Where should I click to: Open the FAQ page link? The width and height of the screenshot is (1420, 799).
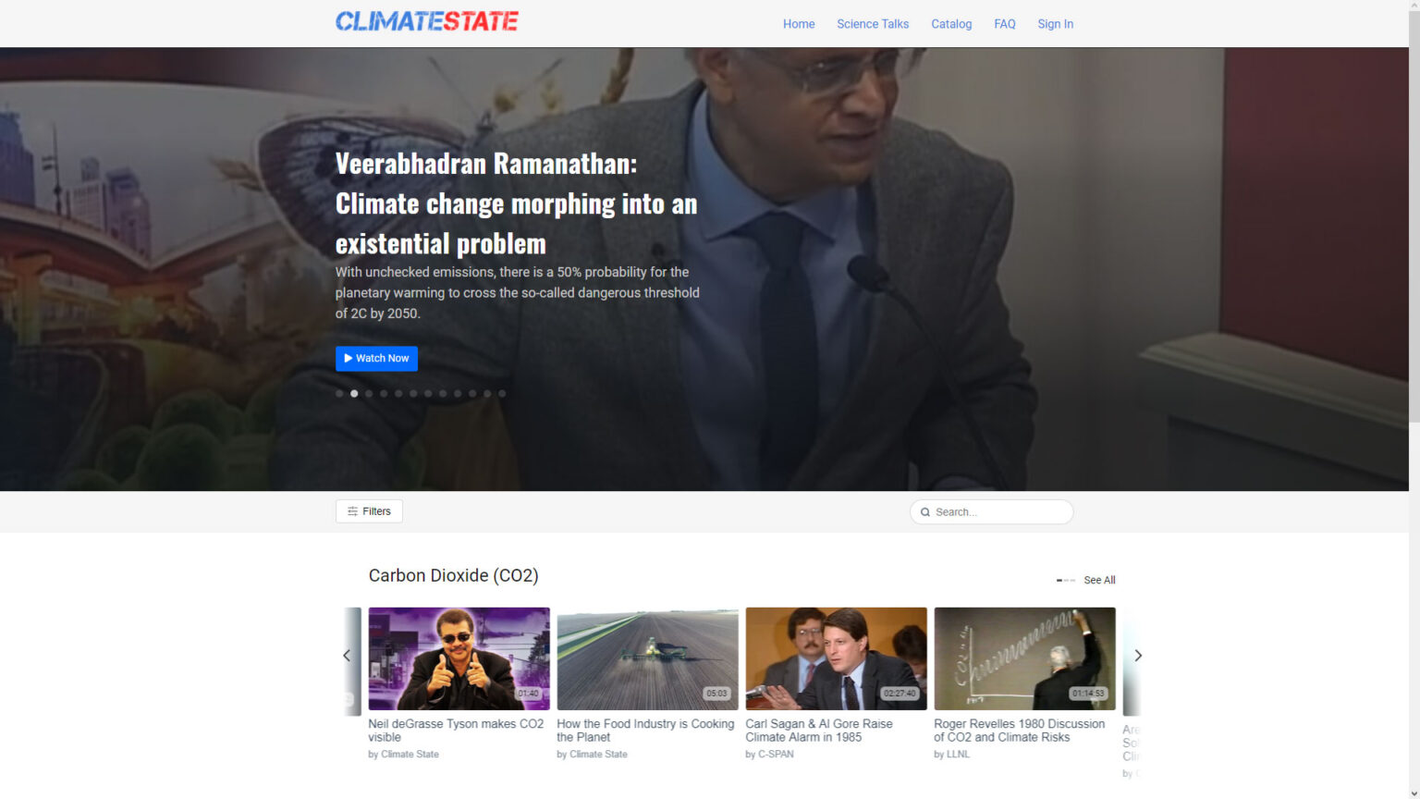[1005, 24]
